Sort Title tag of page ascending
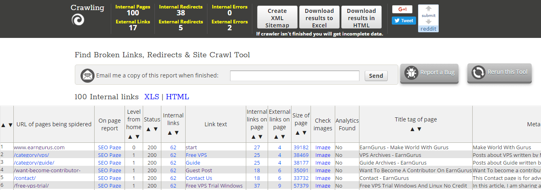The height and width of the screenshot is (190, 541). coord(412,129)
